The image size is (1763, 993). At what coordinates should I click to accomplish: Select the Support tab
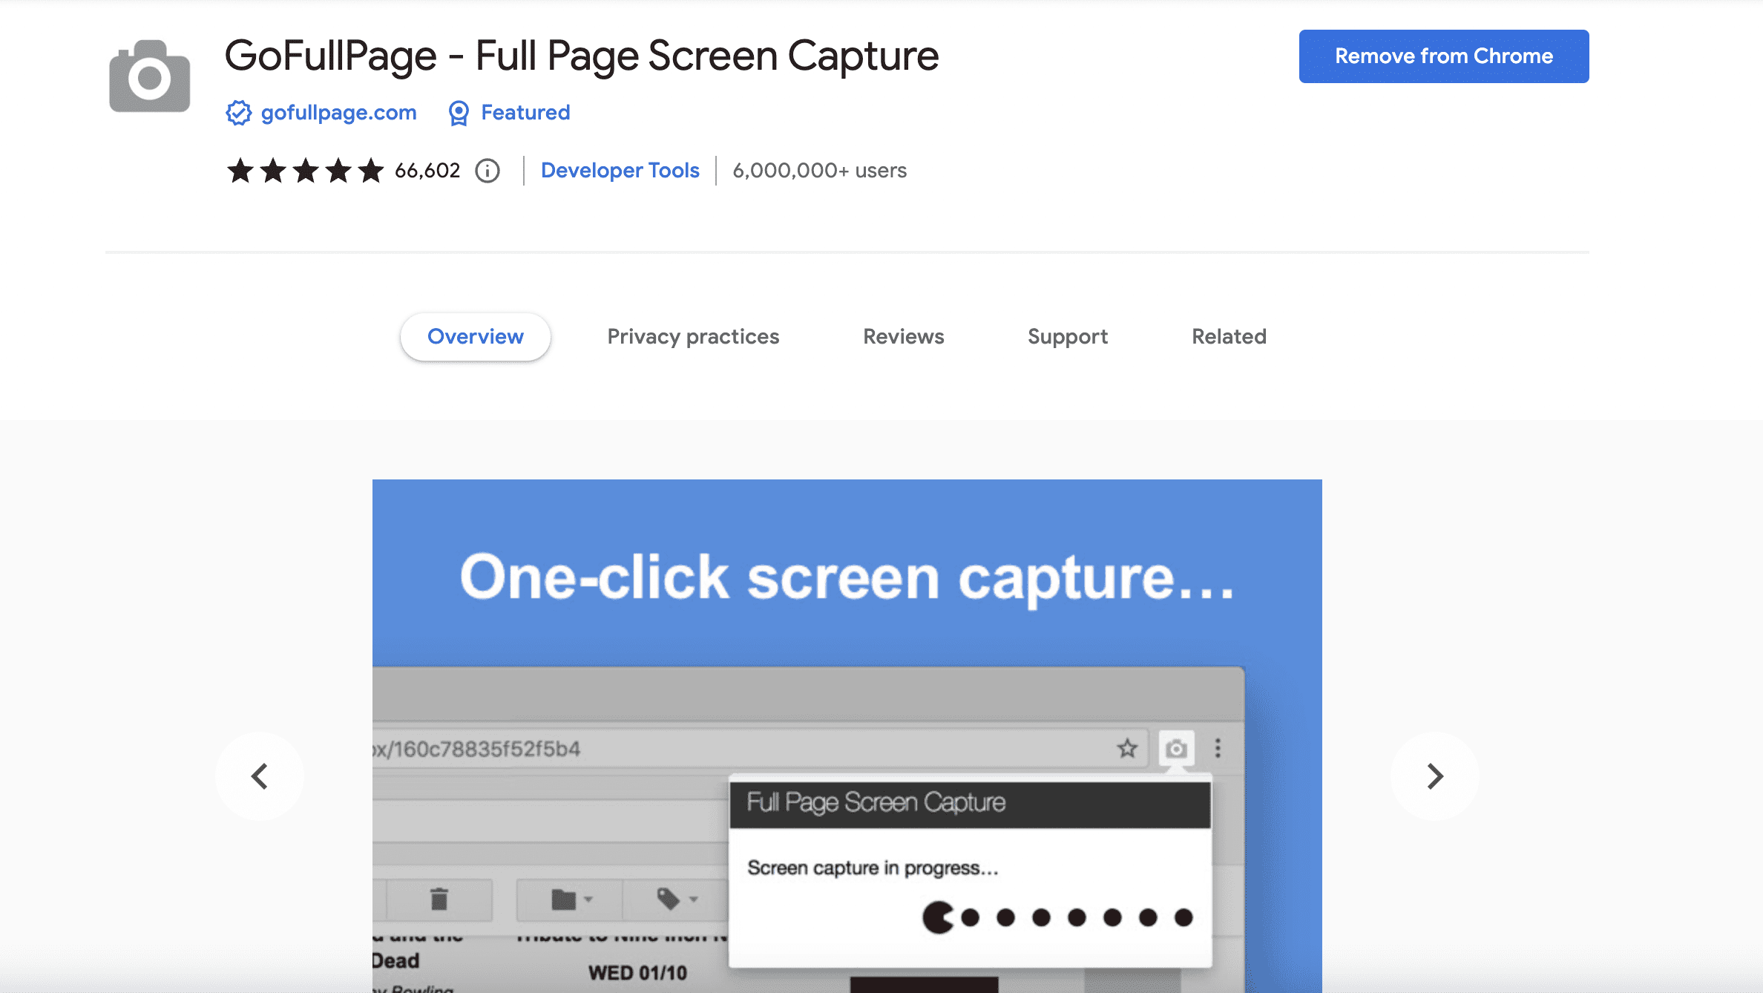(1067, 336)
